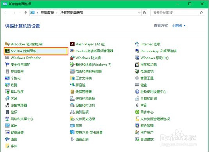Click the 所有控制面板项 breadcrumb
The width and height of the screenshot is (209, 152).
click(72, 13)
